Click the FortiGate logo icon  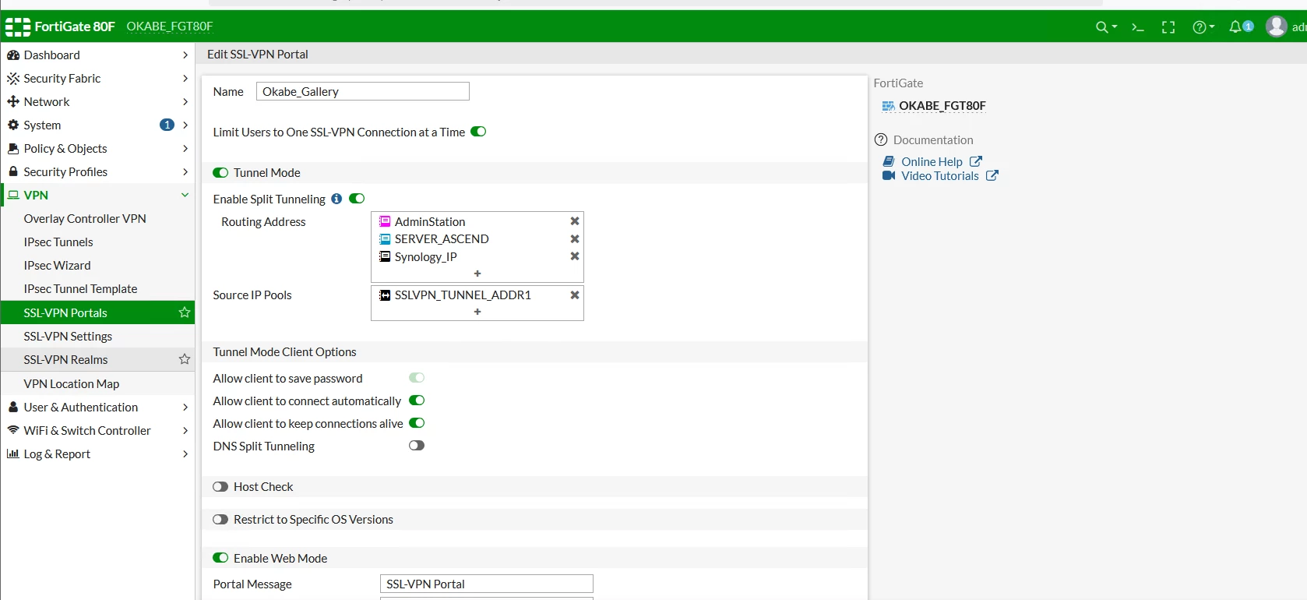[18, 27]
